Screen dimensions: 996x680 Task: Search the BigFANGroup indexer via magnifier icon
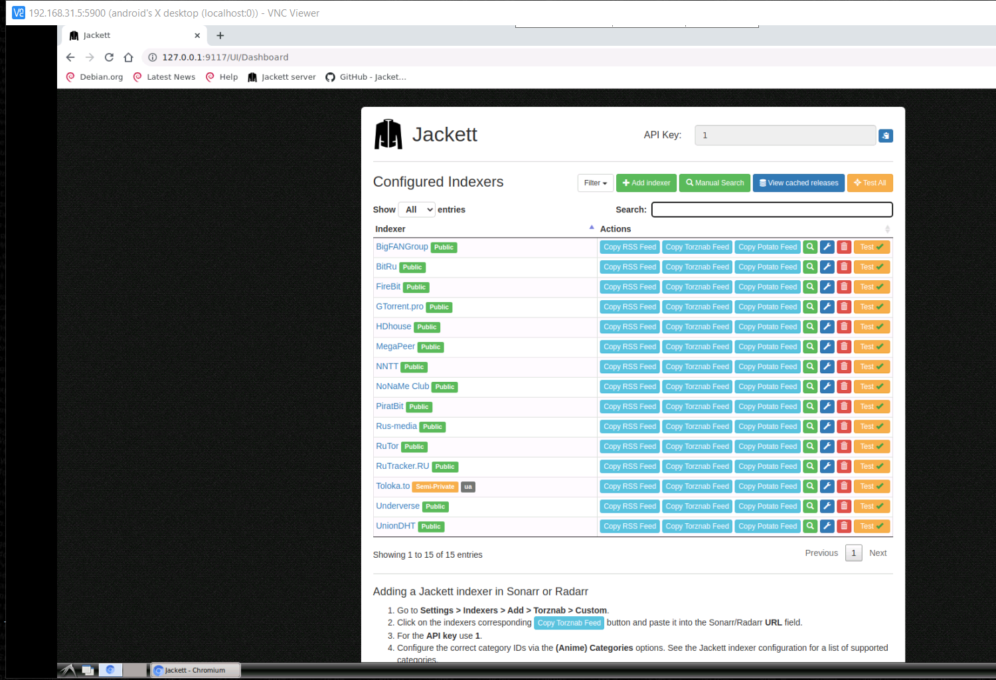tap(810, 247)
